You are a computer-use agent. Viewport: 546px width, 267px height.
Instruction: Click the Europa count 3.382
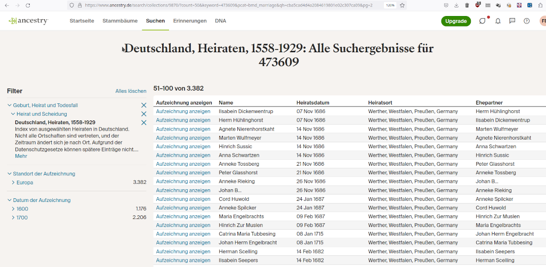(x=140, y=182)
